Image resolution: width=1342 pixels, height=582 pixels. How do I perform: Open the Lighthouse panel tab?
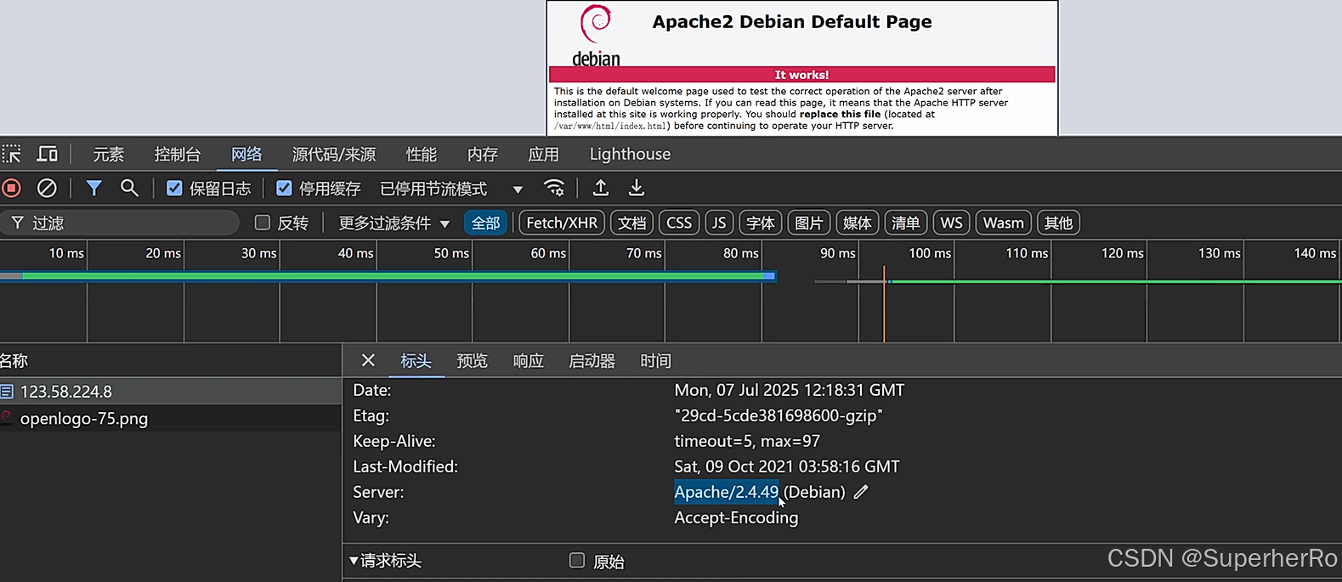630,154
